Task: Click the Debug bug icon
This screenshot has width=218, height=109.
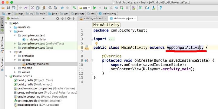Action: pos(105,8)
